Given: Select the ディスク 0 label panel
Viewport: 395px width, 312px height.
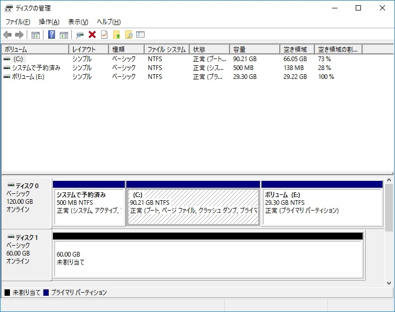Looking at the screenshot, I should [27, 203].
